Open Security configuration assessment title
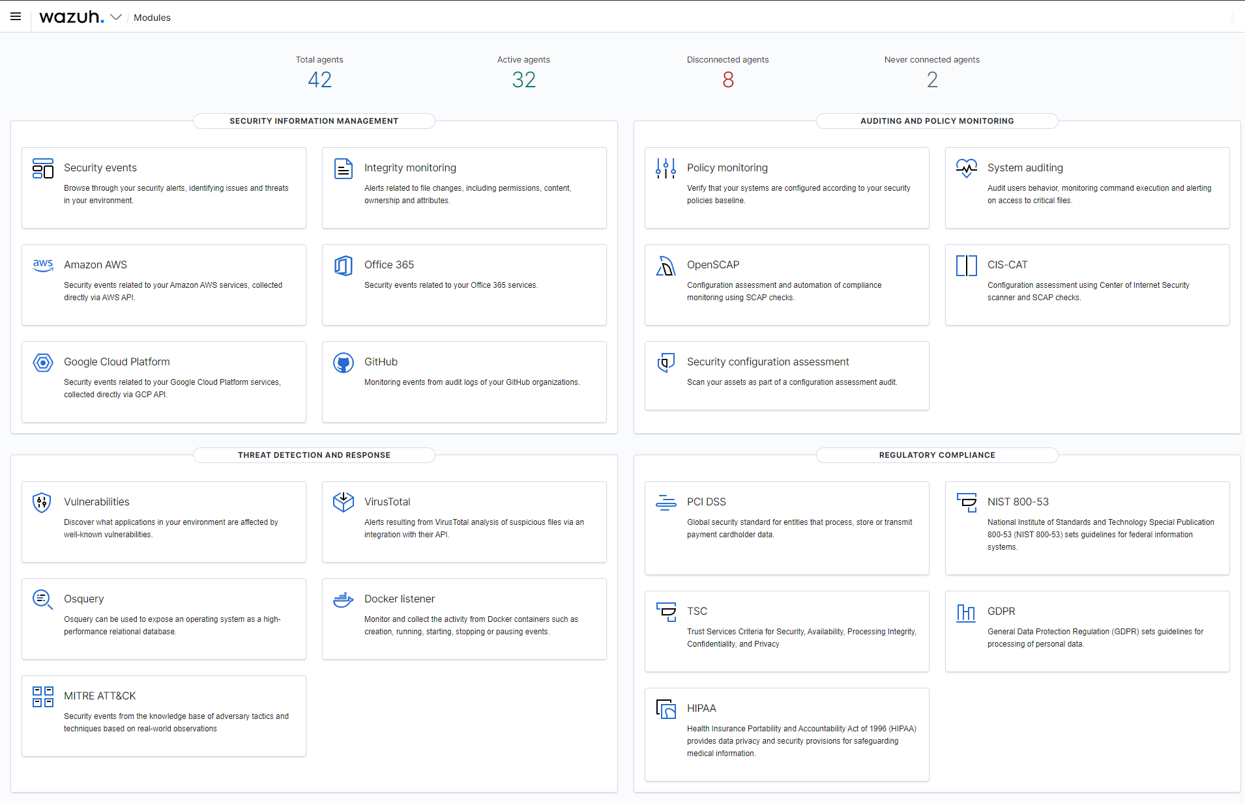Image resolution: width=1245 pixels, height=803 pixels. coord(768,362)
